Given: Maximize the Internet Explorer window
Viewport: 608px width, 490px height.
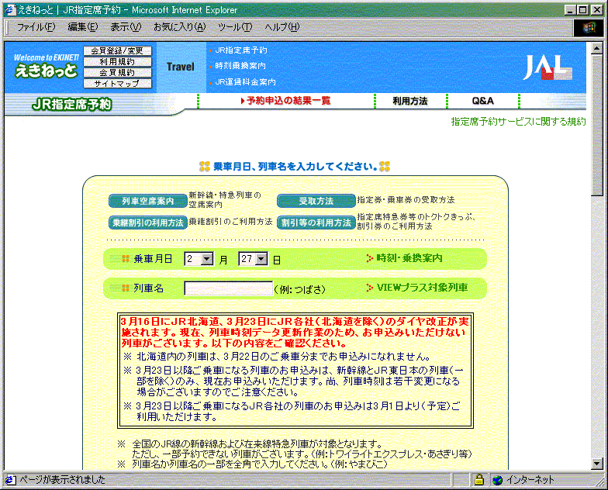Looking at the screenshot, I should (x=583, y=9).
